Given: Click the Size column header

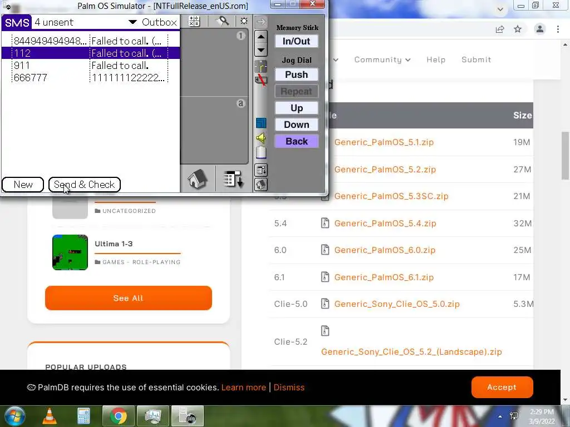Looking at the screenshot, I should (x=522, y=116).
